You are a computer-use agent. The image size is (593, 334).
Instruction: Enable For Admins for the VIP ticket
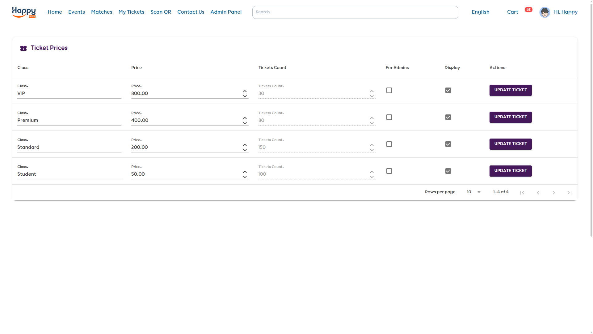[x=389, y=90]
